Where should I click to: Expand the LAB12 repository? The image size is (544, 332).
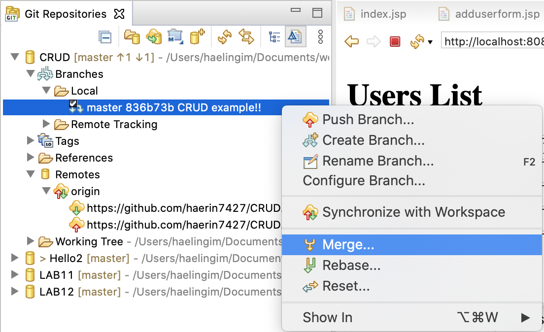coord(15,291)
